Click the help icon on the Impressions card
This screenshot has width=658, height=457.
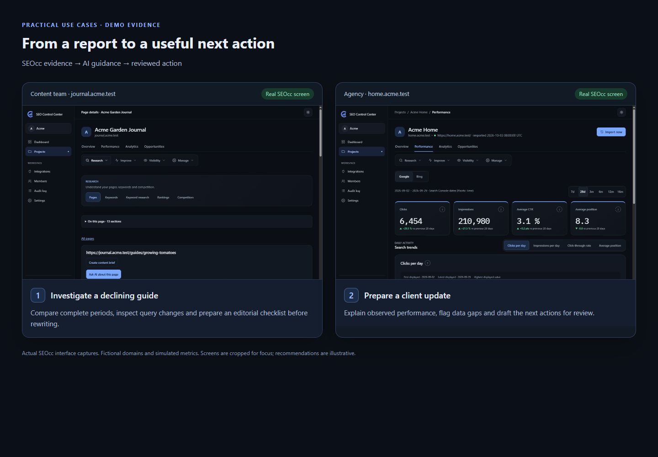click(x=501, y=209)
